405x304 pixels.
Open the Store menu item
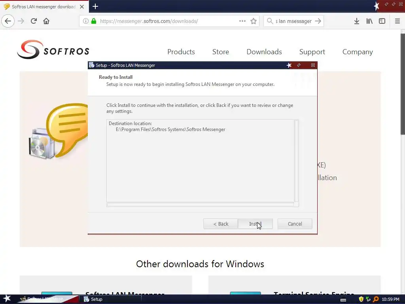(221, 52)
